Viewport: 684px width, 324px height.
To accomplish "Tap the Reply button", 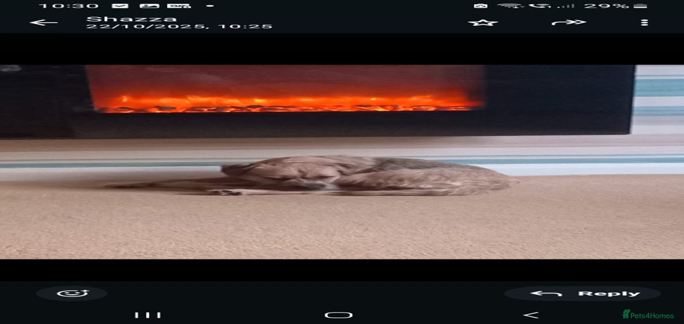I will pos(583,294).
